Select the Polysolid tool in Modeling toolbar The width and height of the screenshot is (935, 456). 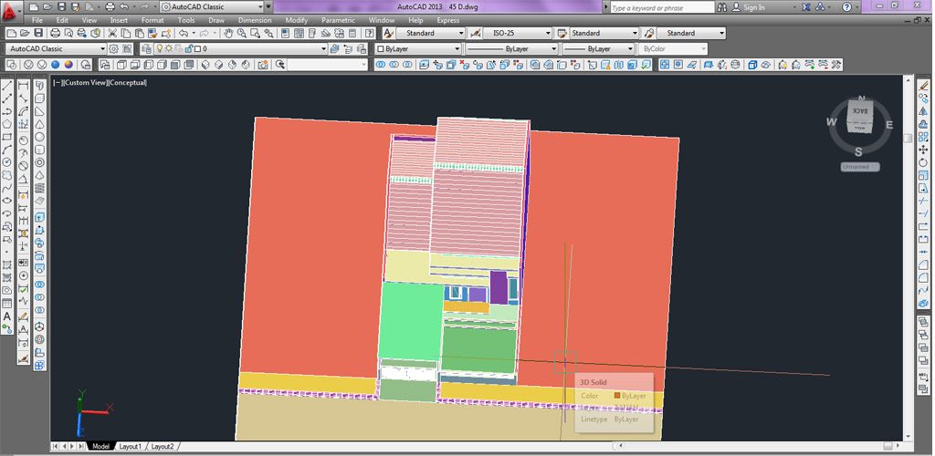pyautogui.click(x=39, y=85)
